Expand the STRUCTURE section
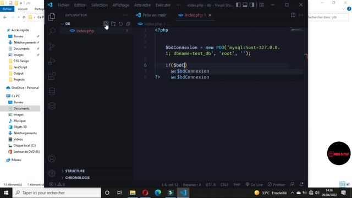 point(75,171)
